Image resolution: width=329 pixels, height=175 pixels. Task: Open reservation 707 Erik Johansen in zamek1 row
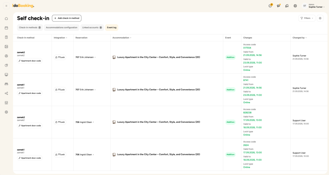point(85,90)
